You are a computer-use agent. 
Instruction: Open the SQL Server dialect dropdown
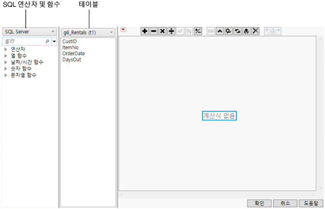pos(30,31)
